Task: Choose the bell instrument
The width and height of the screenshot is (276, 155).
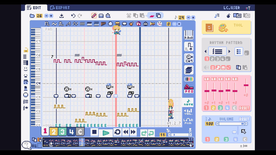Action: [145, 24]
